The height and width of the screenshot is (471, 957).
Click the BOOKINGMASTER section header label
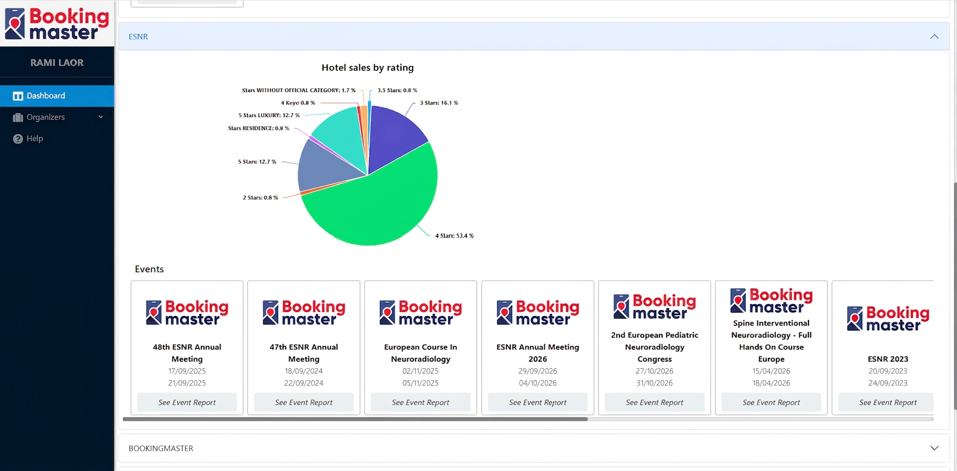tap(161, 449)
